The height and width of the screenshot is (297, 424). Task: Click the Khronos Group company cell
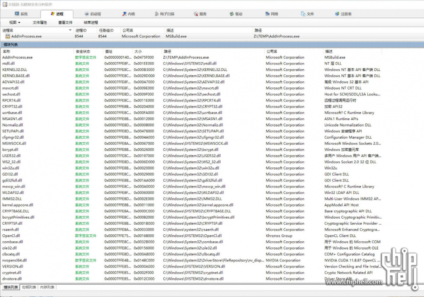[x=279, y=236]
